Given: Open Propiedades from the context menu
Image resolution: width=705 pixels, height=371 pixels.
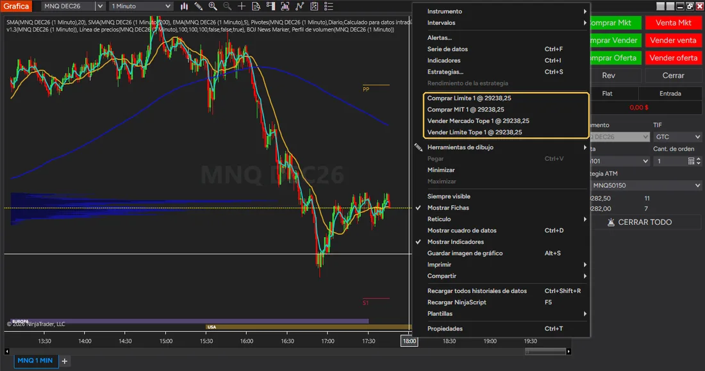Looking at the screenshot, I should click(x=501, y=329).
